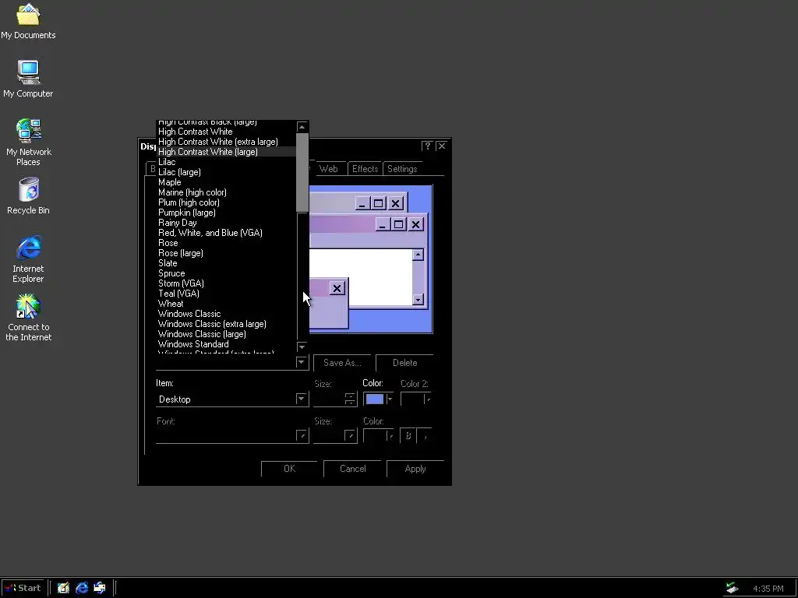Select the Teal (VGA) scheme
The width and height of the screenshot is (798, 598).
pos(226,294)
